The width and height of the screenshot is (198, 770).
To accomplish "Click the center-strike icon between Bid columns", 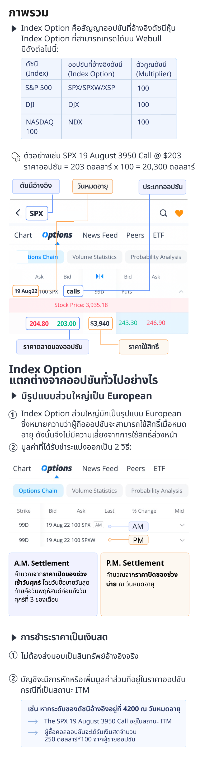I will pos(100,276).
